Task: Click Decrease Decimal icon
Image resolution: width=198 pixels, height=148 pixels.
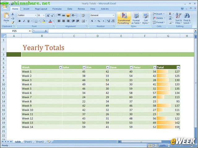Action: coord(113,21)
